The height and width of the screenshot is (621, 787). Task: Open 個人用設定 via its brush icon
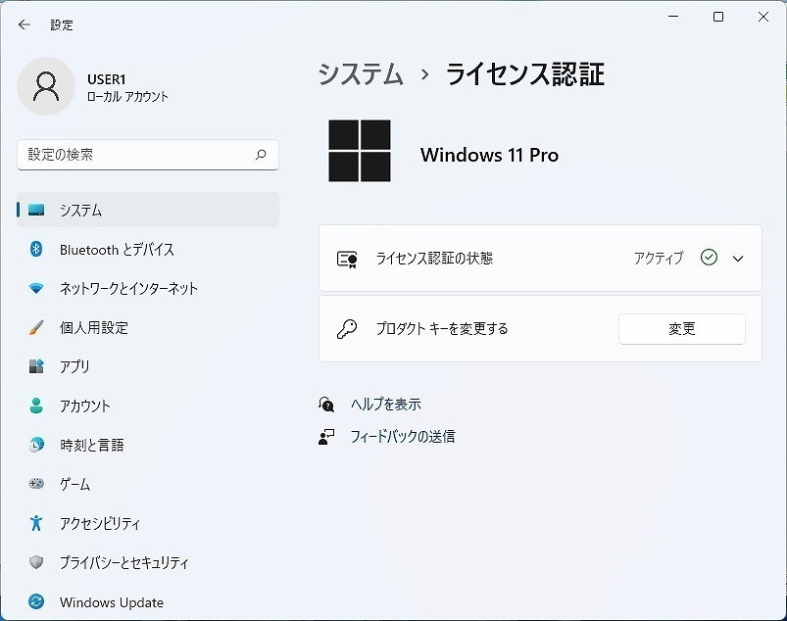click(35, 328)
